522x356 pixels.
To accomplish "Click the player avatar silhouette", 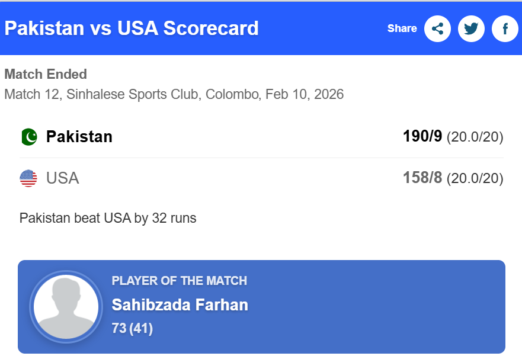I will [x=66, y=306].
